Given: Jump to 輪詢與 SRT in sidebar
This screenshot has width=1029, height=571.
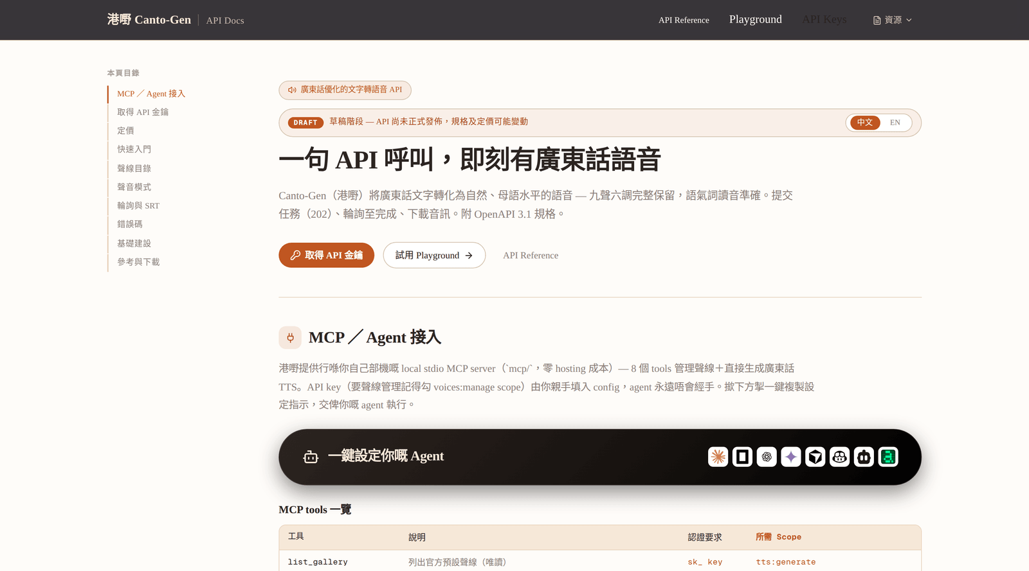Looking at the screenshot, I should tap(138, 206).
